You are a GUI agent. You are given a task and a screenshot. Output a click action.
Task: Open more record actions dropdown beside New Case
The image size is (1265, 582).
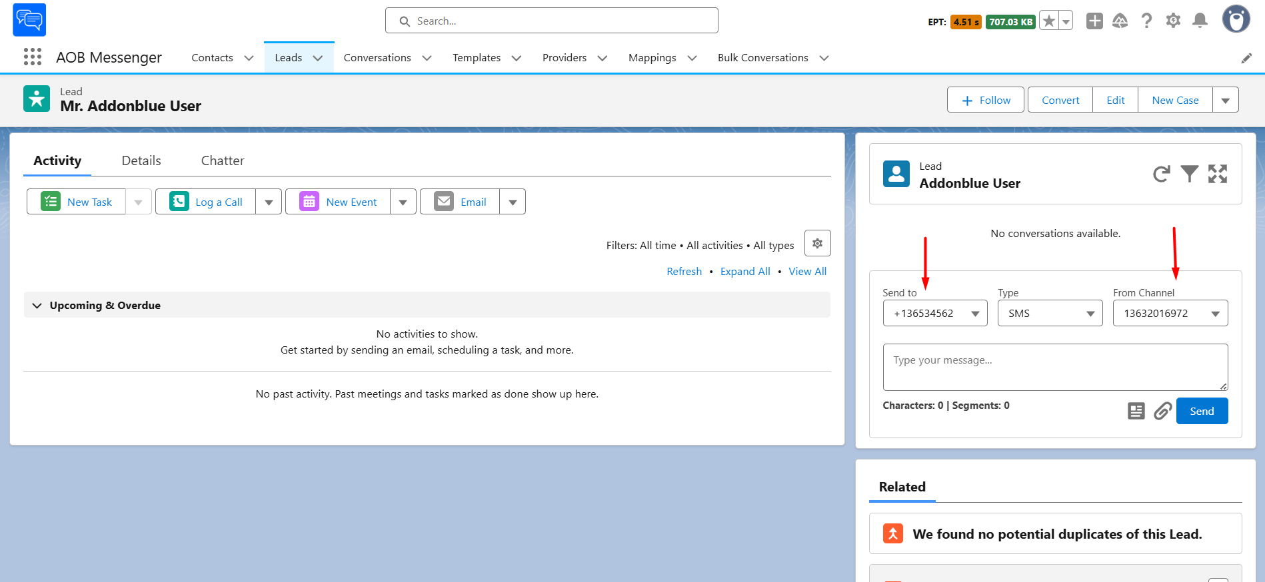point(1226,100)
